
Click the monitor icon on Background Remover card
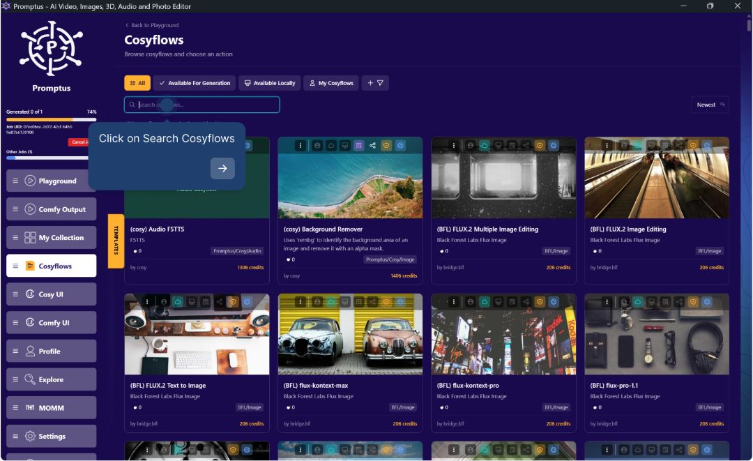pos(345,145)
